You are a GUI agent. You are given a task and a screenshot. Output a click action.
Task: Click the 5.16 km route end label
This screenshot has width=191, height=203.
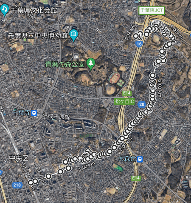(130, 32)
